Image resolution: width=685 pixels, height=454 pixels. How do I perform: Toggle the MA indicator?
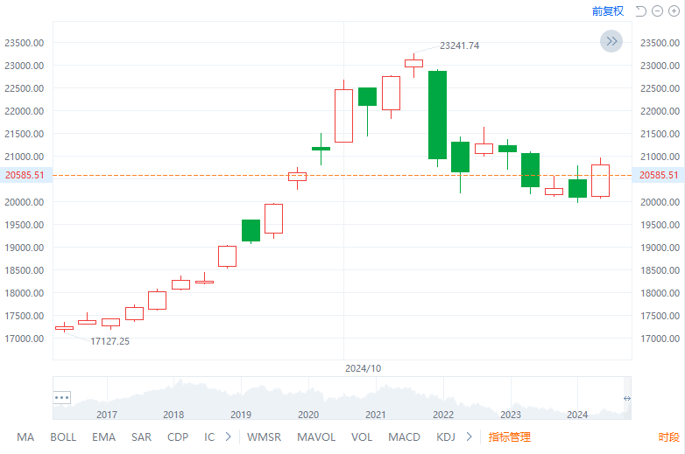(25, 437)
